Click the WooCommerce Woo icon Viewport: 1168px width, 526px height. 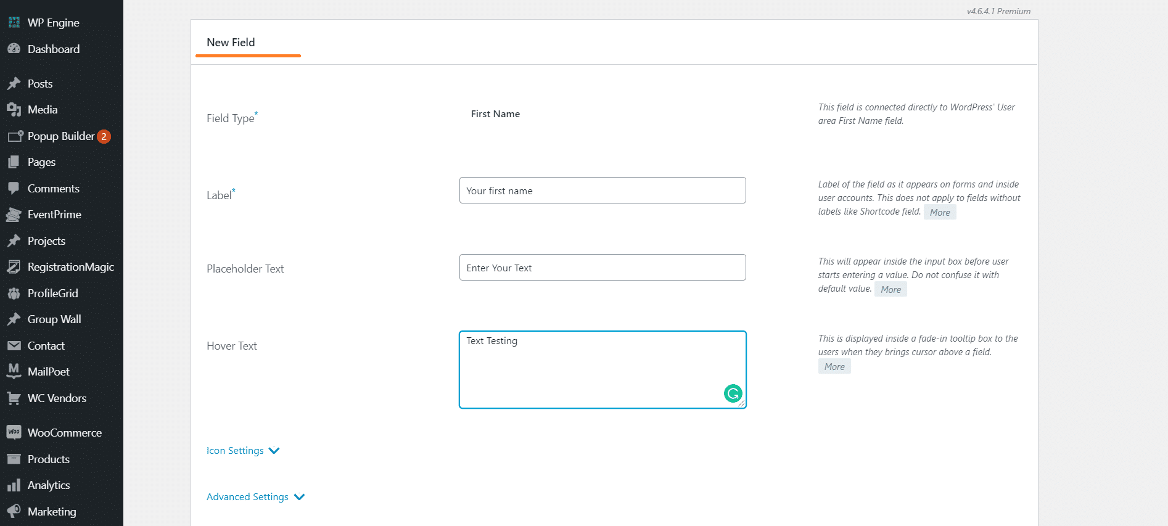[x=14, y=432]
